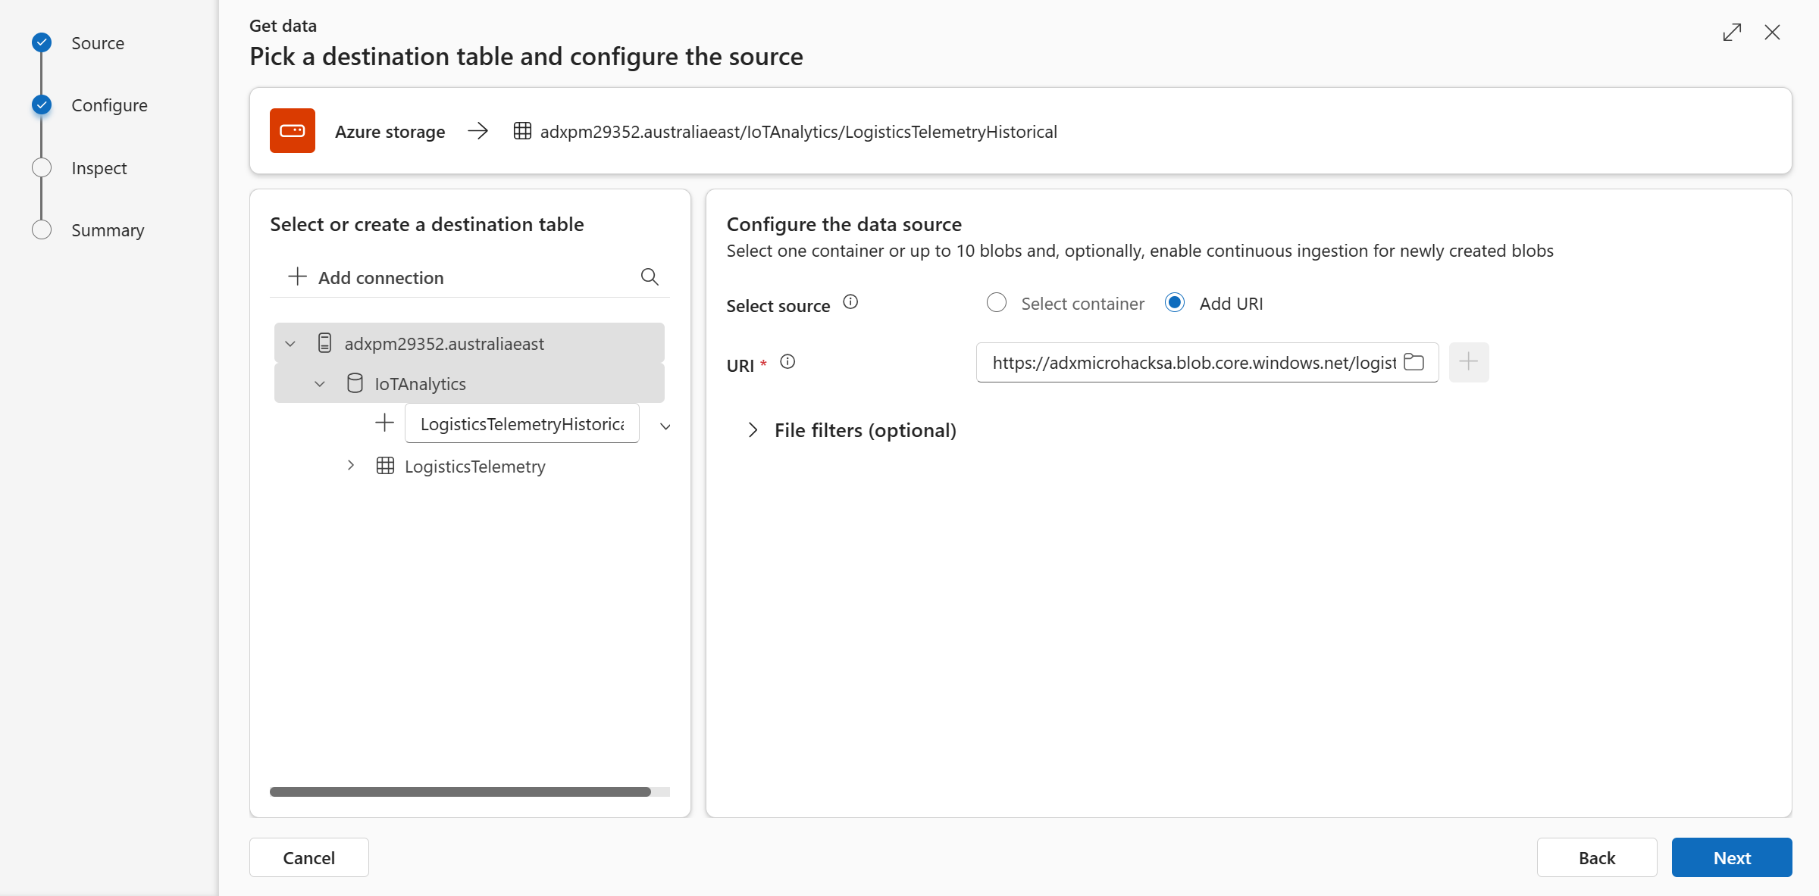Go to the Configure step
The image size is (1819, 896).
coord(109,105)
